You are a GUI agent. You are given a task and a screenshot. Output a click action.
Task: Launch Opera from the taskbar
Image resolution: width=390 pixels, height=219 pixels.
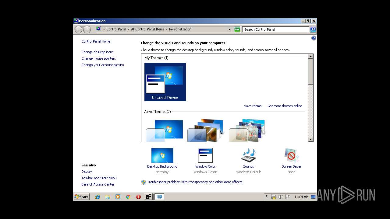click(138, 197)
